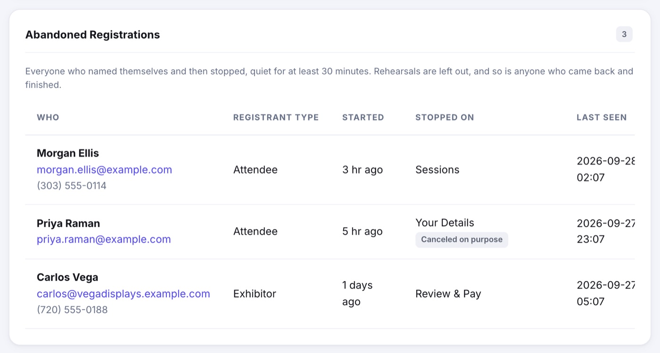Click the count badge showing 3
Image resolution: width=660 pixels, height=353 pixels.
pyautogui.click(x=624, y=34)
